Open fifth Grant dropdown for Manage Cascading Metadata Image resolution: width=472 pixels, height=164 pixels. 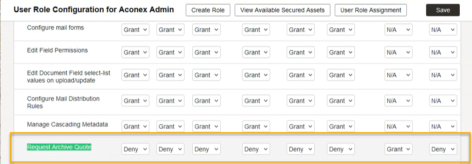coord(301,126)
